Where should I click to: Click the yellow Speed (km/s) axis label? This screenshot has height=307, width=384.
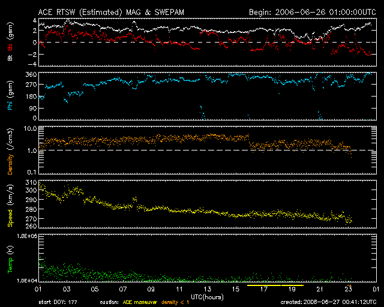click(10, 206)
